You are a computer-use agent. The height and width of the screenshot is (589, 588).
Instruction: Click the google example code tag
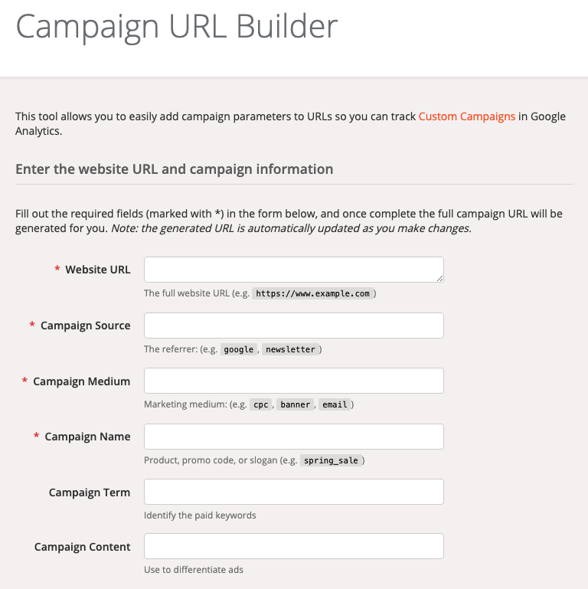click(x=239, y=349)
